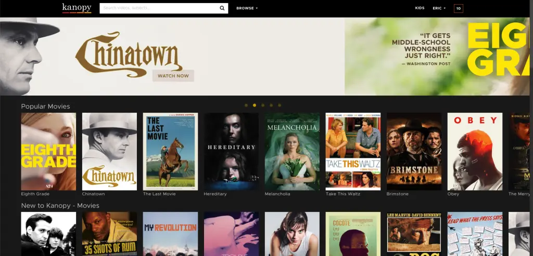Click the Obey title text

coord(453,194)
